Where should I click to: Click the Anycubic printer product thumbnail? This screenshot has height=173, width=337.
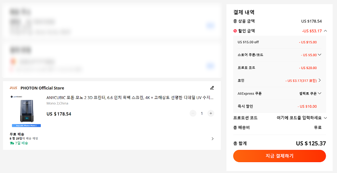pos(26,111)
